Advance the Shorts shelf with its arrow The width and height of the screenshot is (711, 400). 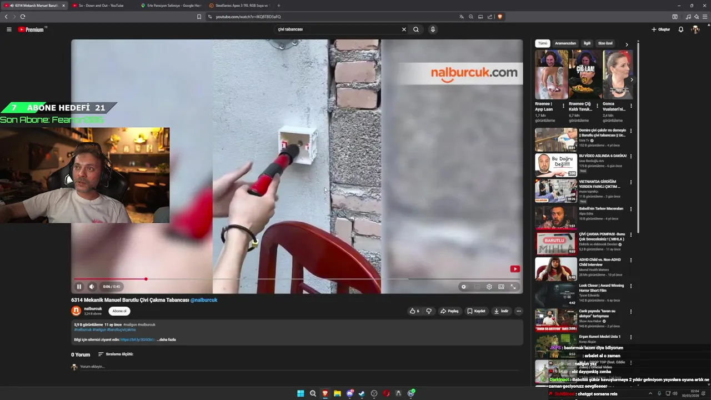[631, 79]
